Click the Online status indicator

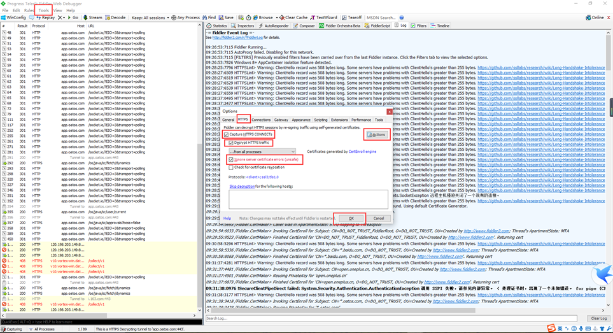(x=595, y=18)
